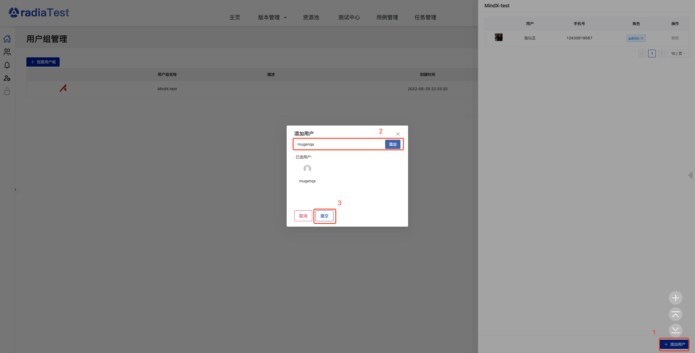Screen dimensions: 695x353
Task: Click the mugenqa selected user avatar
Action: click(x=307, y=169)
